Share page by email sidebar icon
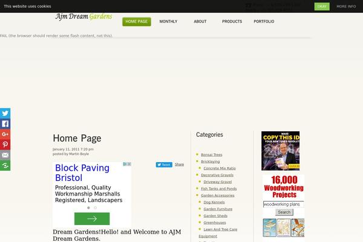The image size is (363, 242). (5, 155)
